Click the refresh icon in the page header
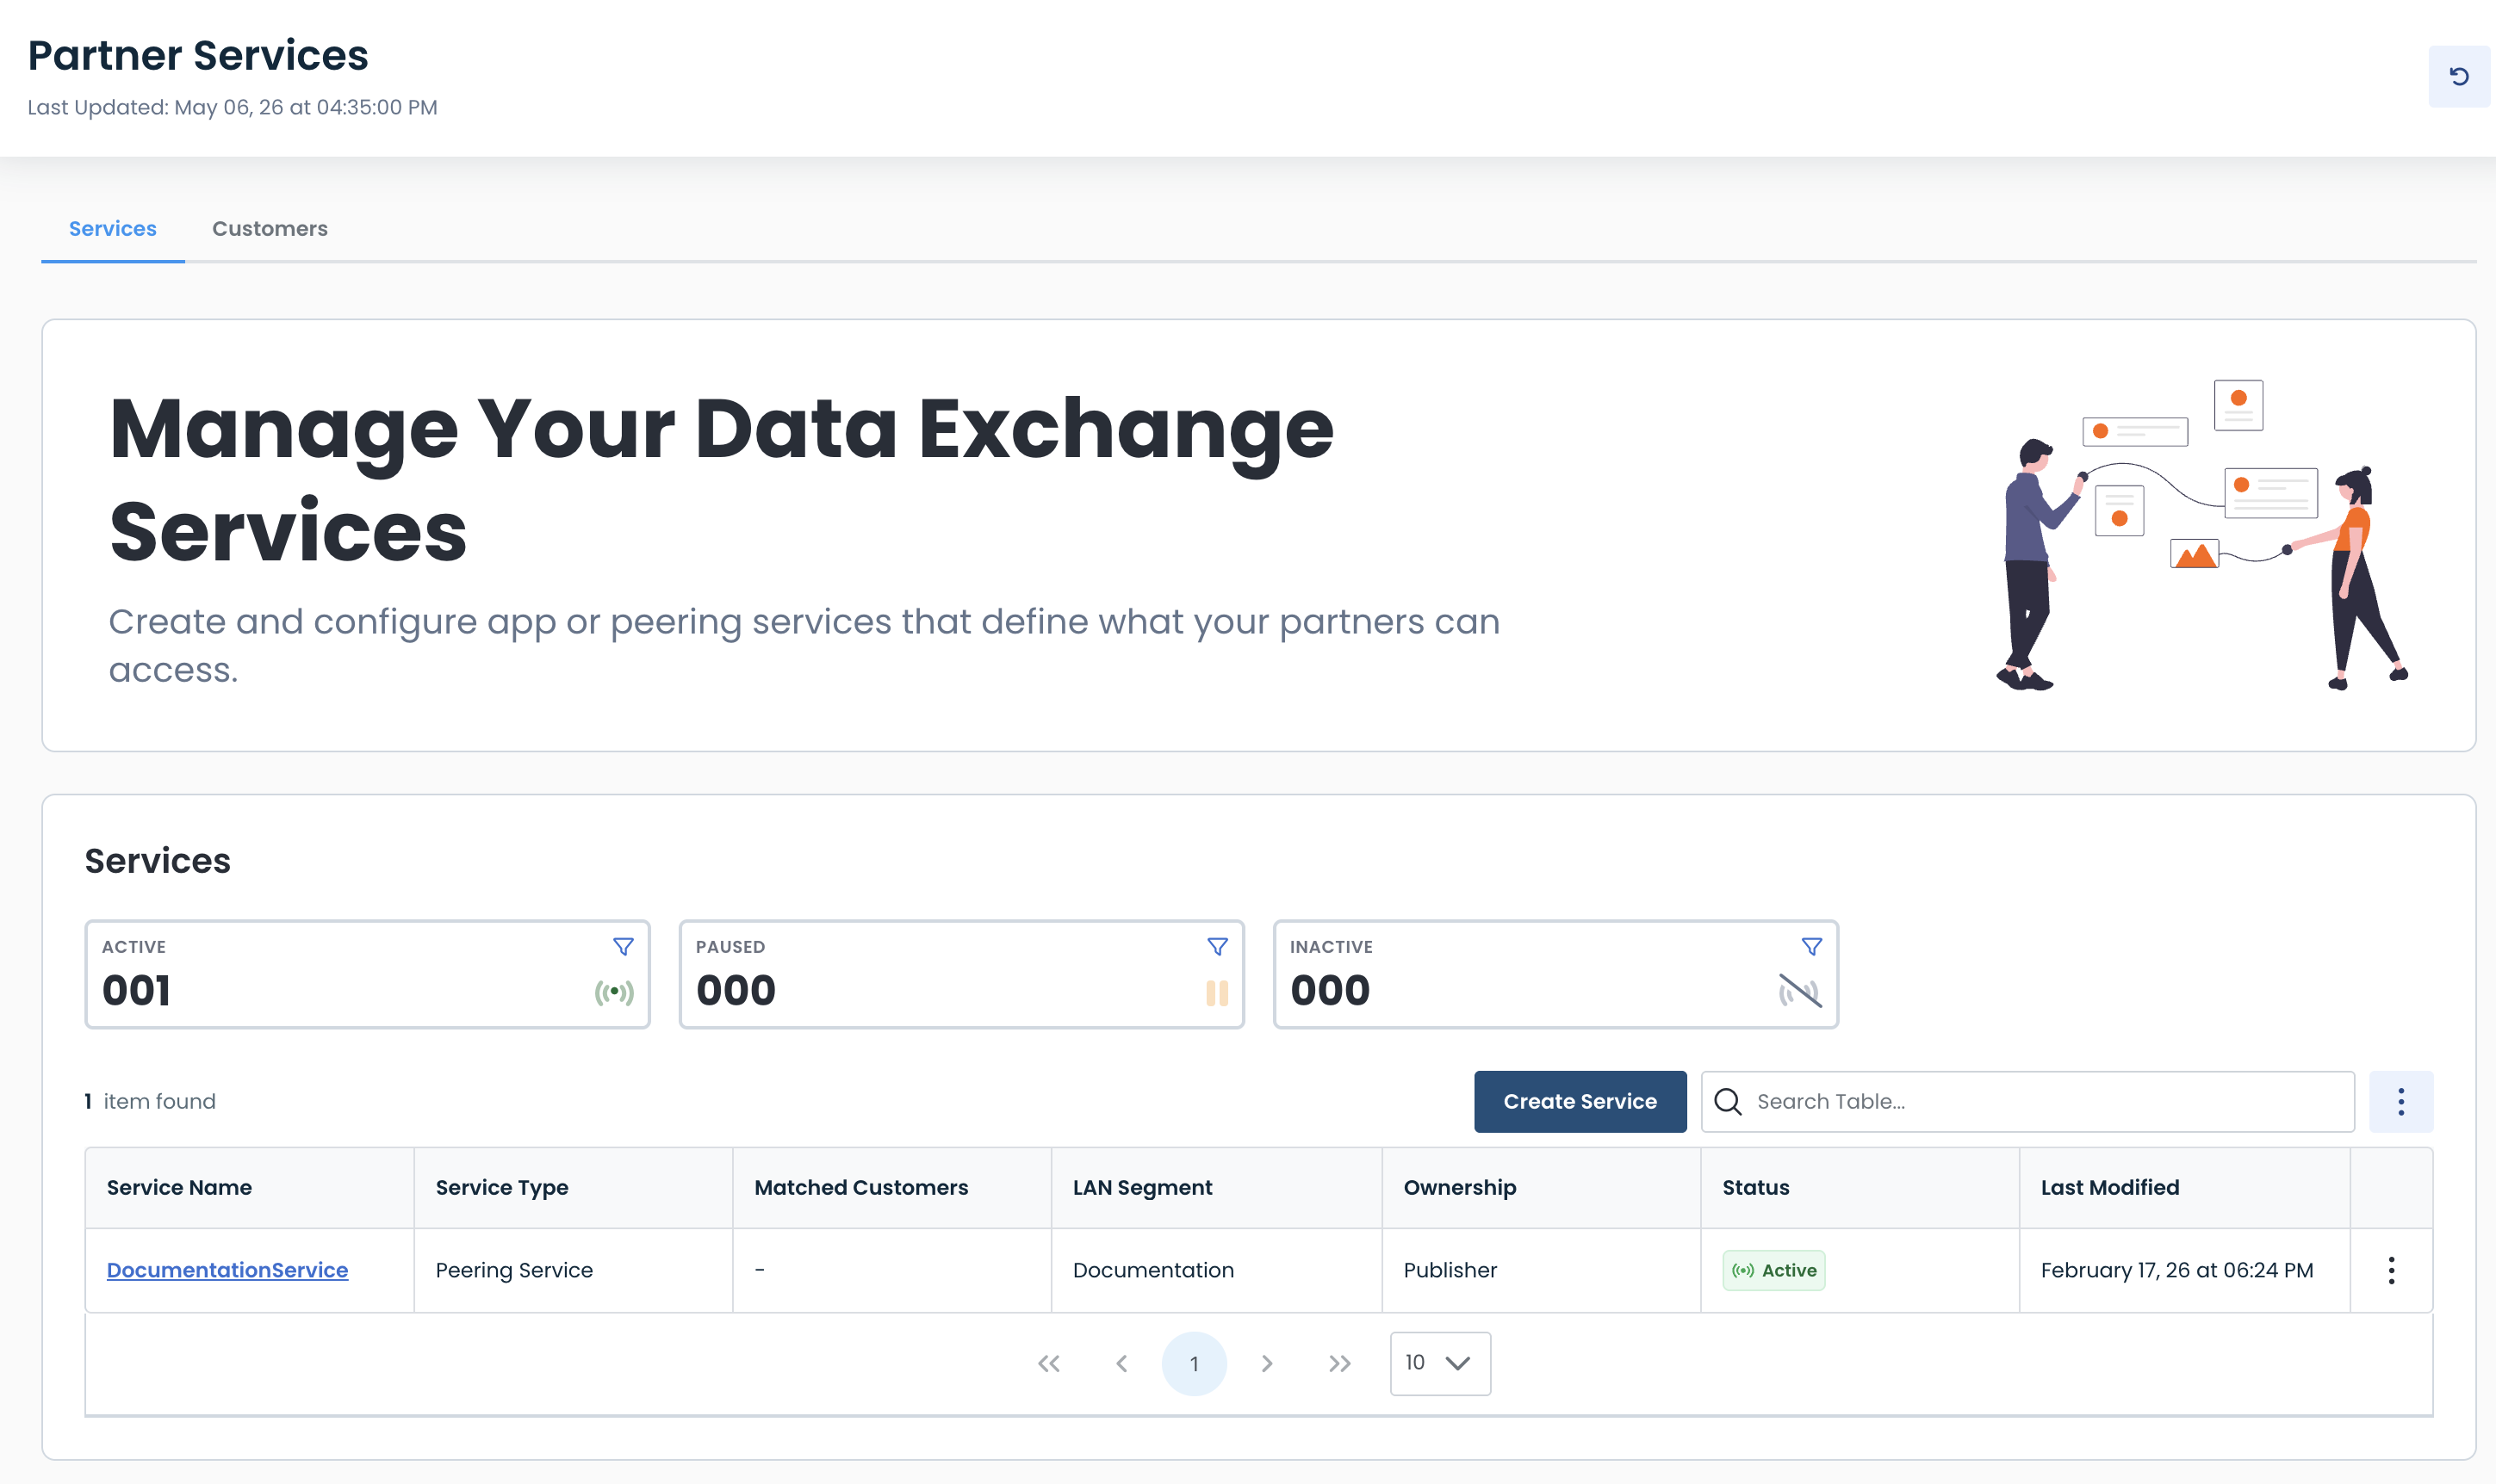 click(2458, 76)
